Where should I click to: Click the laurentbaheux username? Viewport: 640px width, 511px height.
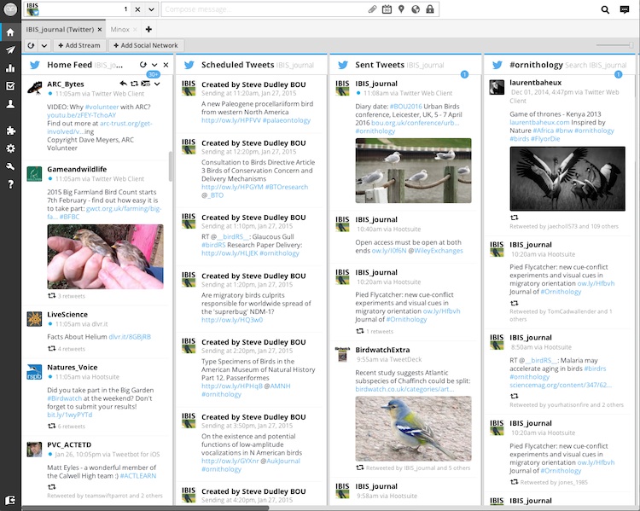[x=536, y=83]
